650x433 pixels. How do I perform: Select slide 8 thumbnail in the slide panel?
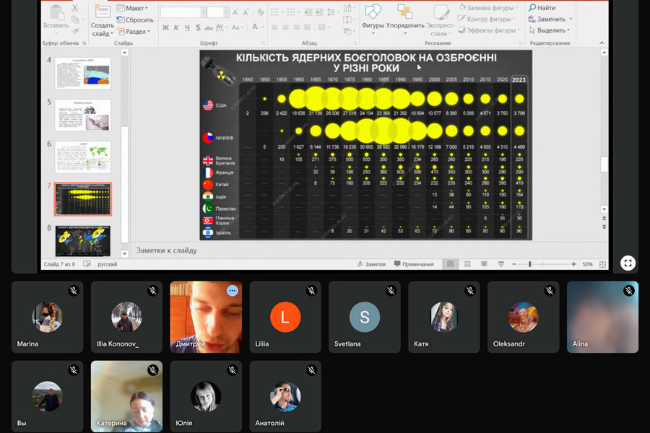point(83,241)
